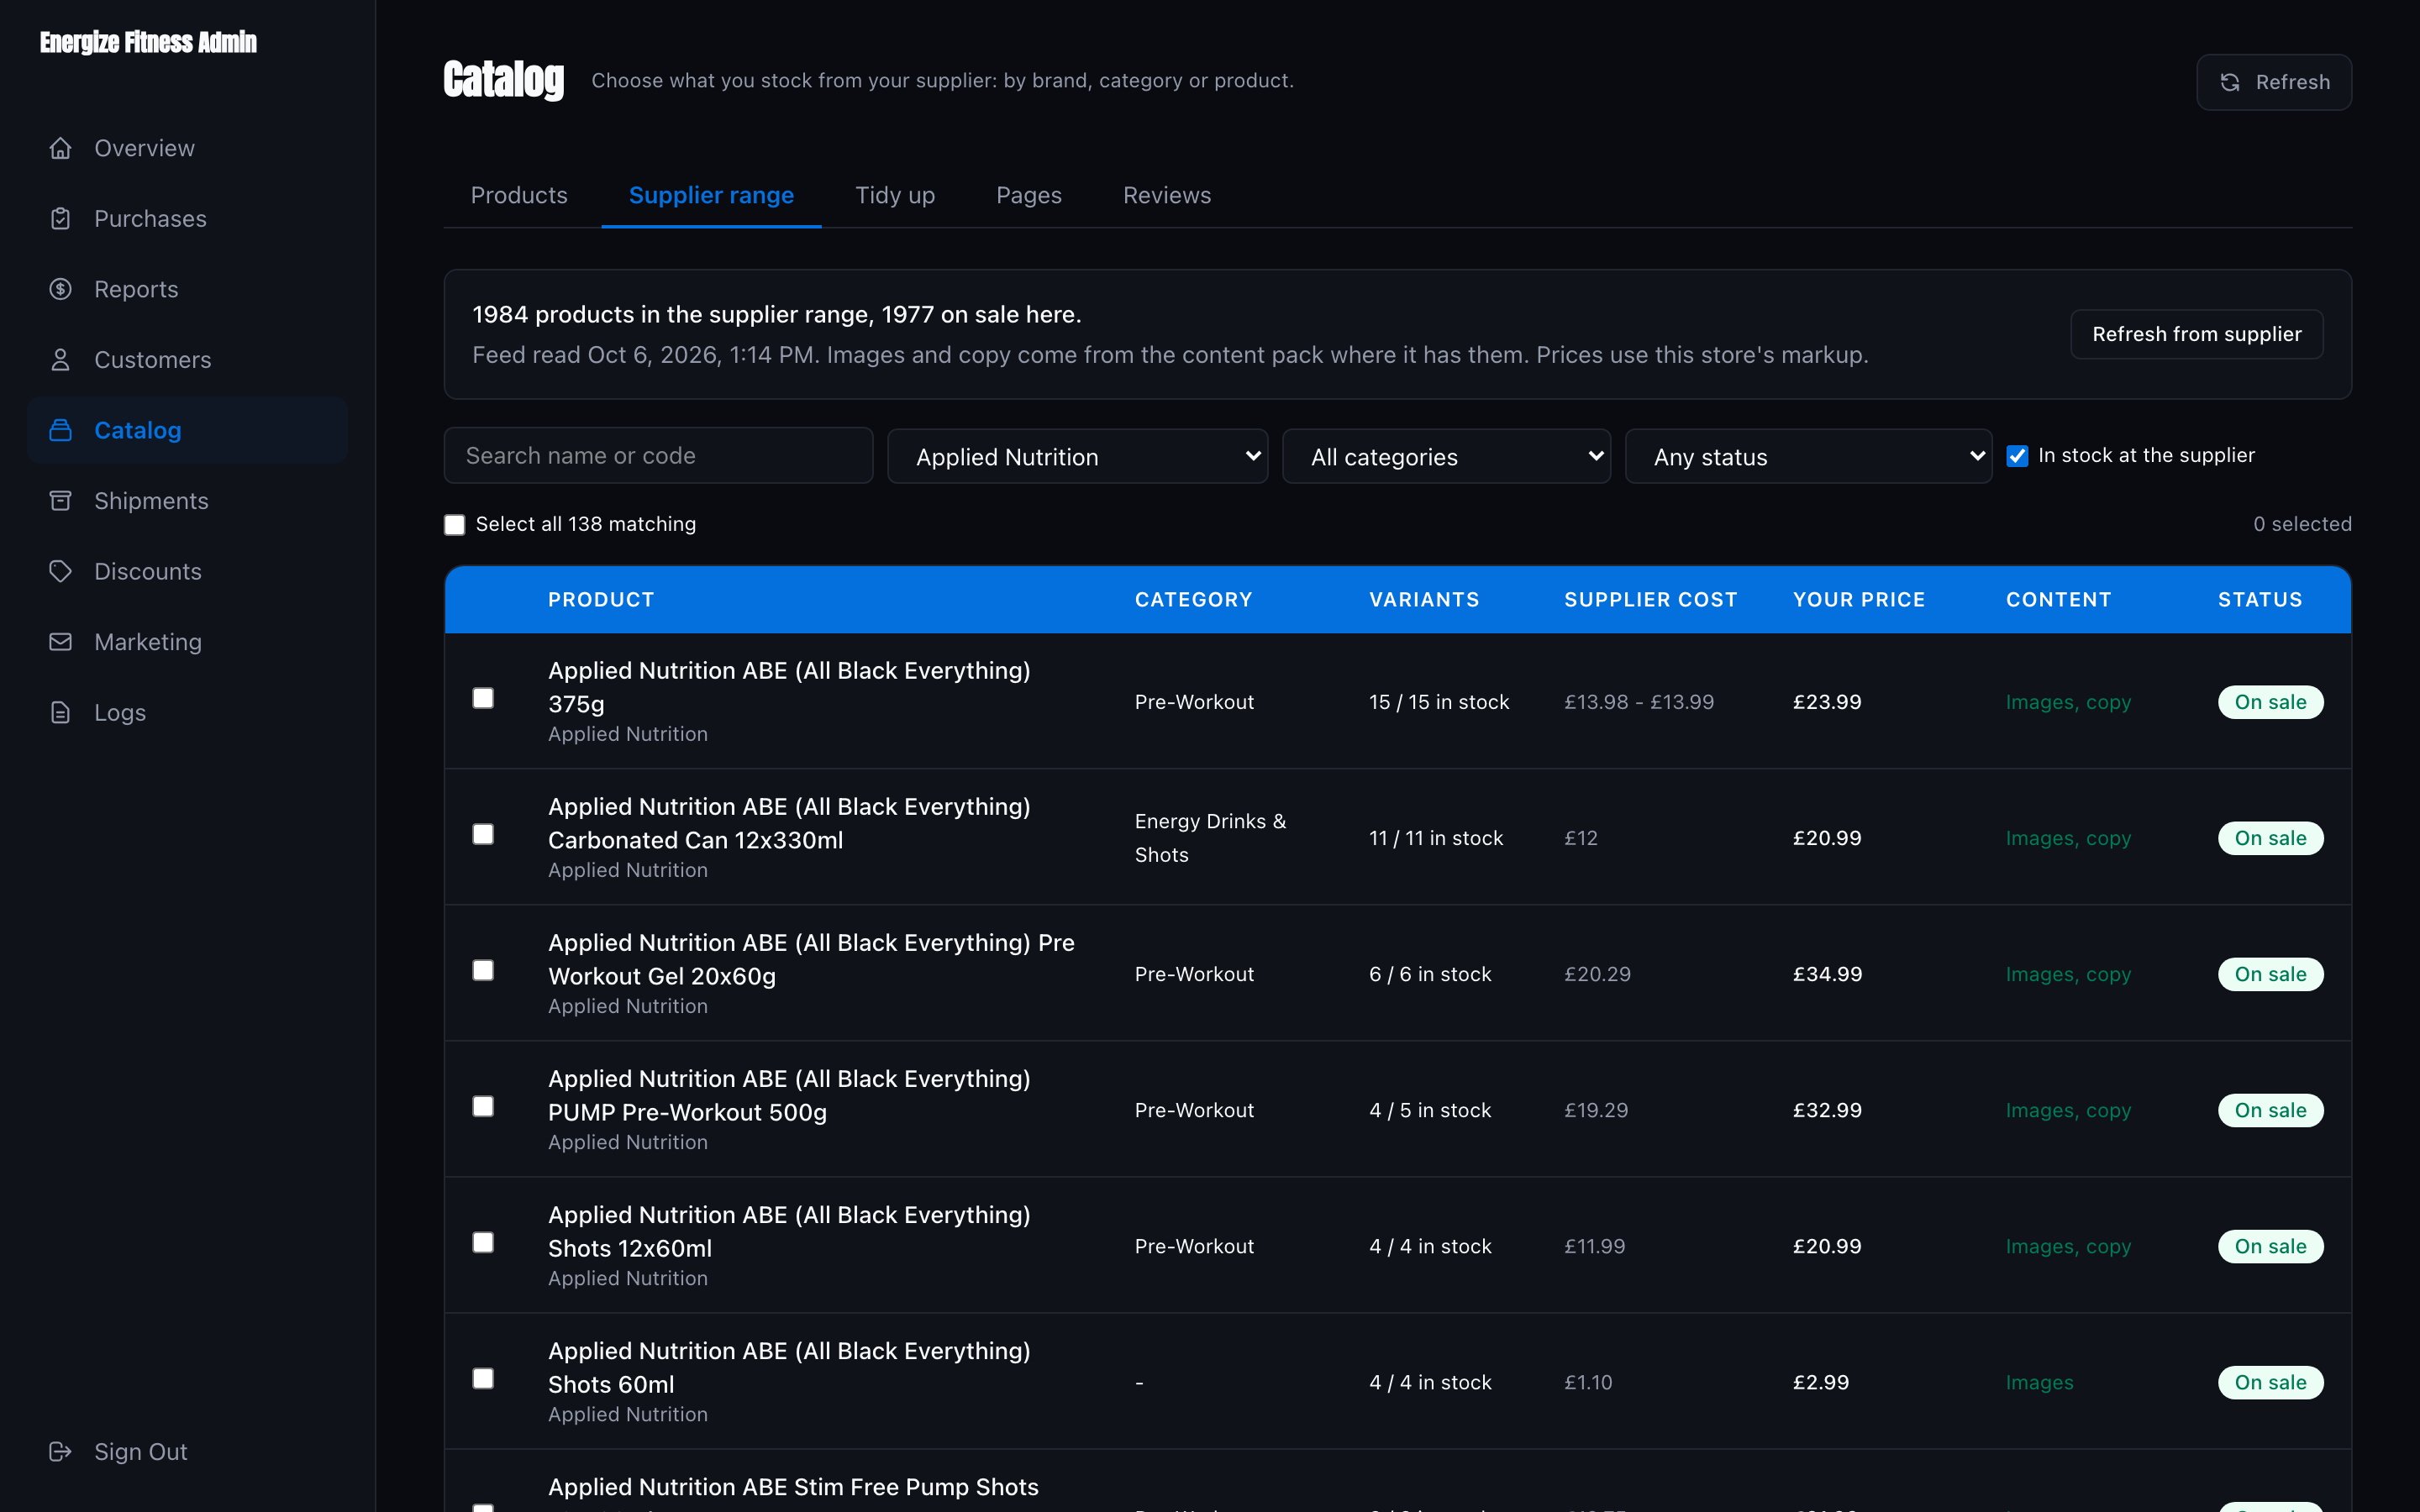Screen dimensions: 2420x1512
Task: Click the Purchases clipboard icon
Action: click(60, 218)
